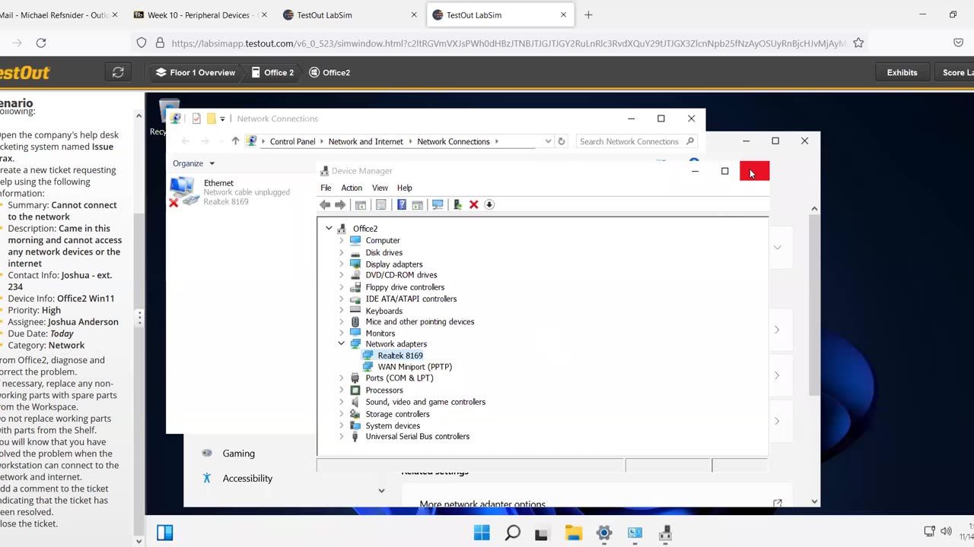The width and height of the screenshot is (974, 547).
Task: Click Network and Internet in address path
Action: click(x=366, y=141)
